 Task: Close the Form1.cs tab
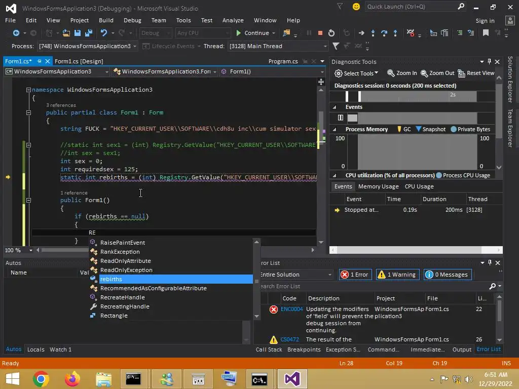pos(47,61)
